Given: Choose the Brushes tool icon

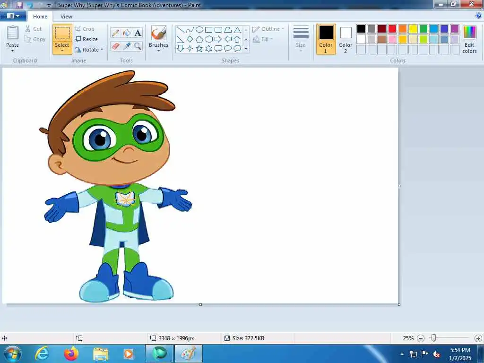Looking at the screenshot, I should coord(159,33).
